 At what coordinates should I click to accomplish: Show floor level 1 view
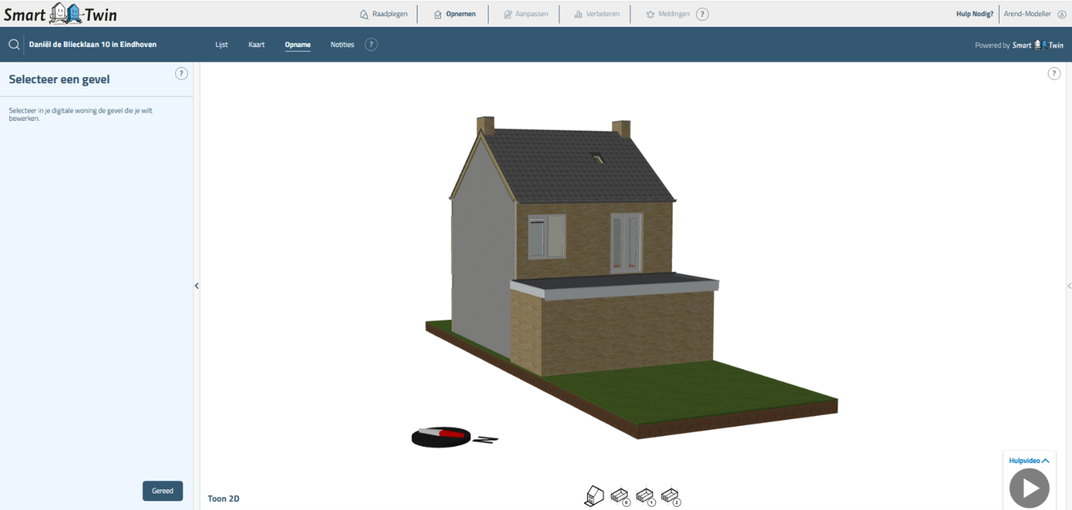[x=645, y=496]
